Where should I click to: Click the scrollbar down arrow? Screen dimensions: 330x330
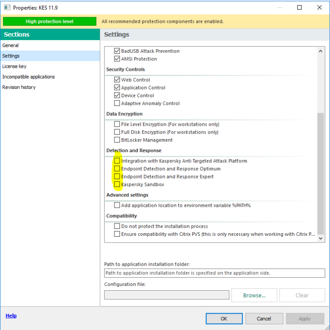(320, 238)
